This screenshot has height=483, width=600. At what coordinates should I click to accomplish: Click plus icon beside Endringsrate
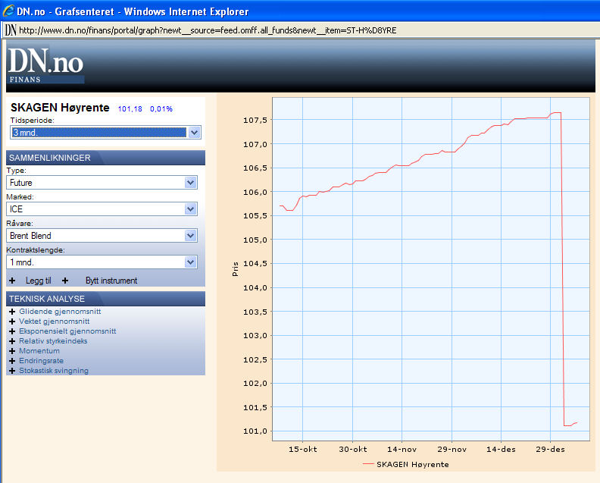click(x=12, y=361)
